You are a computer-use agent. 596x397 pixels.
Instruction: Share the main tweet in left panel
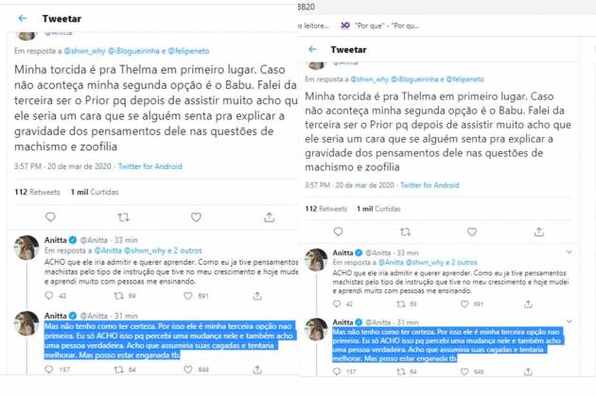click(269, 216)
